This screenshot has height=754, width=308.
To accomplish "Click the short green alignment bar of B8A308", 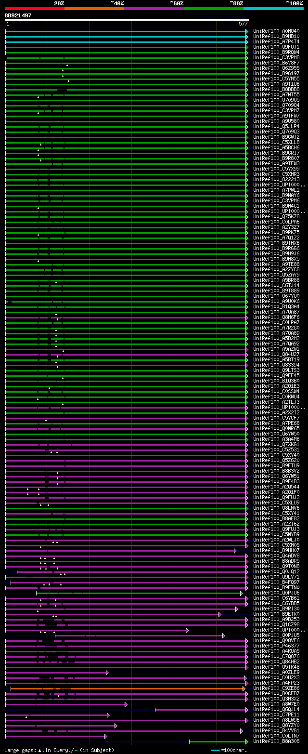I will click(x=218, y=741).
